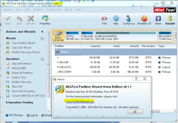178x123 pixels.
Task: Launch the Bootable CD tool
Action: click(144, 18)
